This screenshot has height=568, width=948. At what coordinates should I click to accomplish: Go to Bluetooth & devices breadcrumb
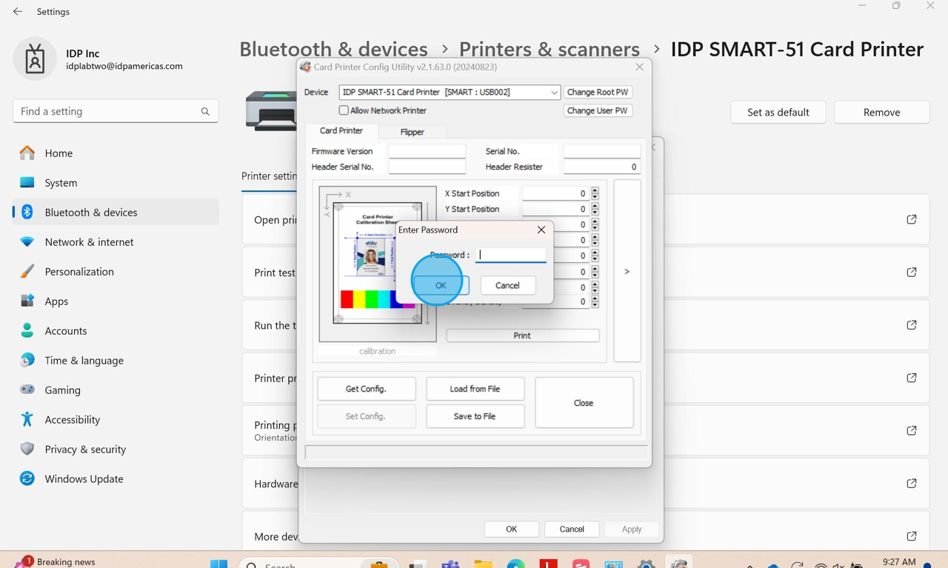333,49
